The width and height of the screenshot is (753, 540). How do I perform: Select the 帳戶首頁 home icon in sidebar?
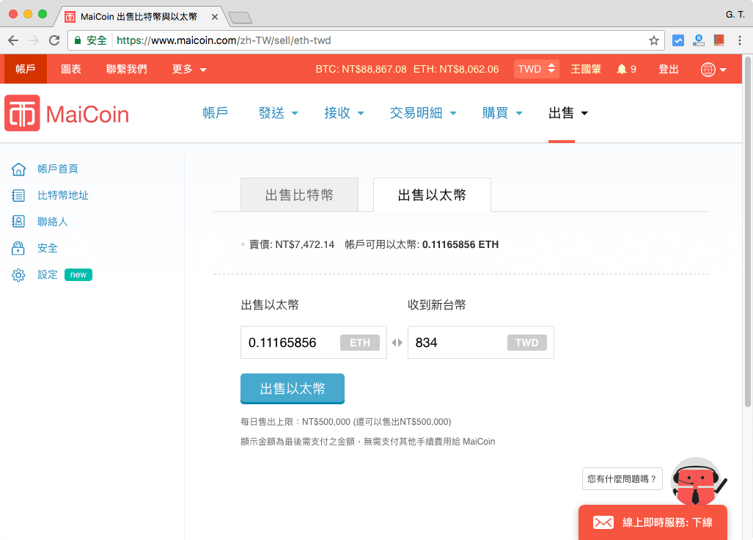pos(18,168)
